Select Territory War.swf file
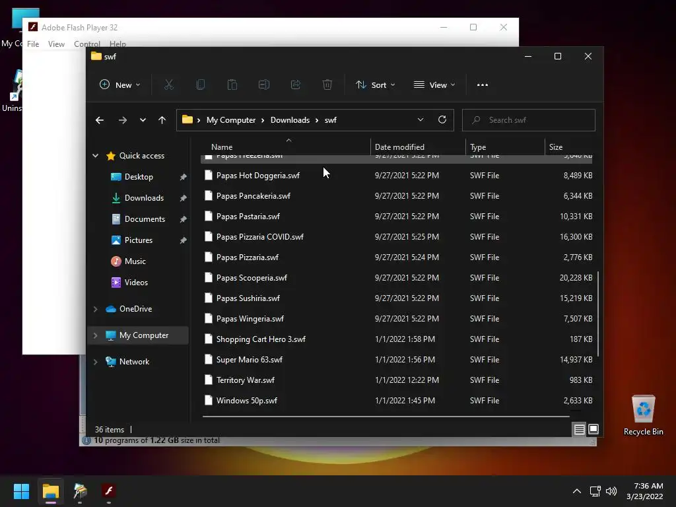The image size is (676, 507). [397, 380]
